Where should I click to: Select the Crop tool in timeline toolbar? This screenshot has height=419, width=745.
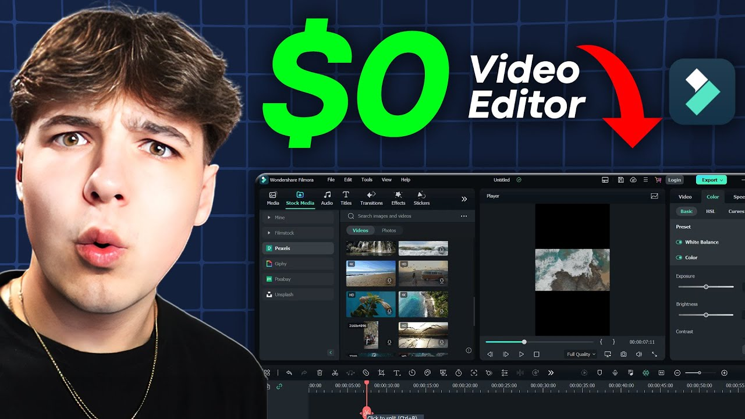coord(381,373)
